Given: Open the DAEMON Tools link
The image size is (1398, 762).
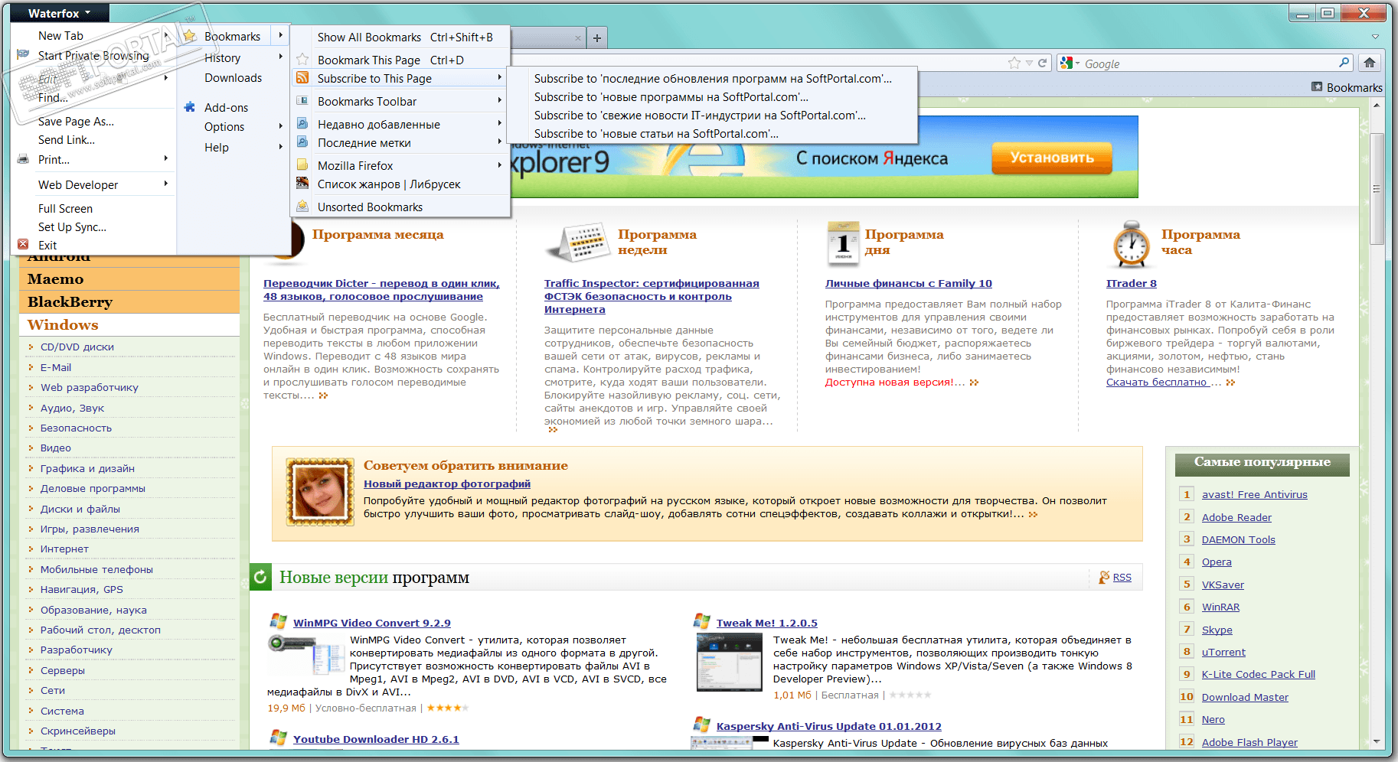Looking at the screenshot, I should click(x=1238, y=539).
